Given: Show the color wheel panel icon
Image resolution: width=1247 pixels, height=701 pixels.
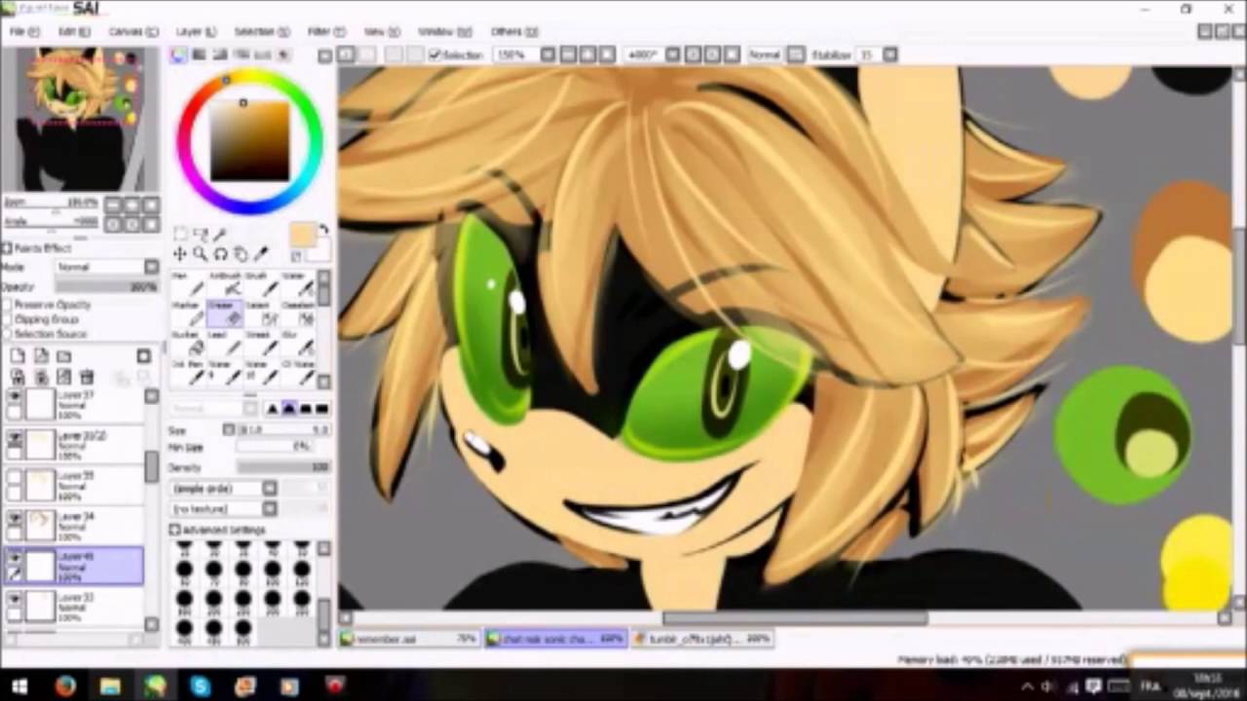Looking at the screenshot, I should 179,55.
